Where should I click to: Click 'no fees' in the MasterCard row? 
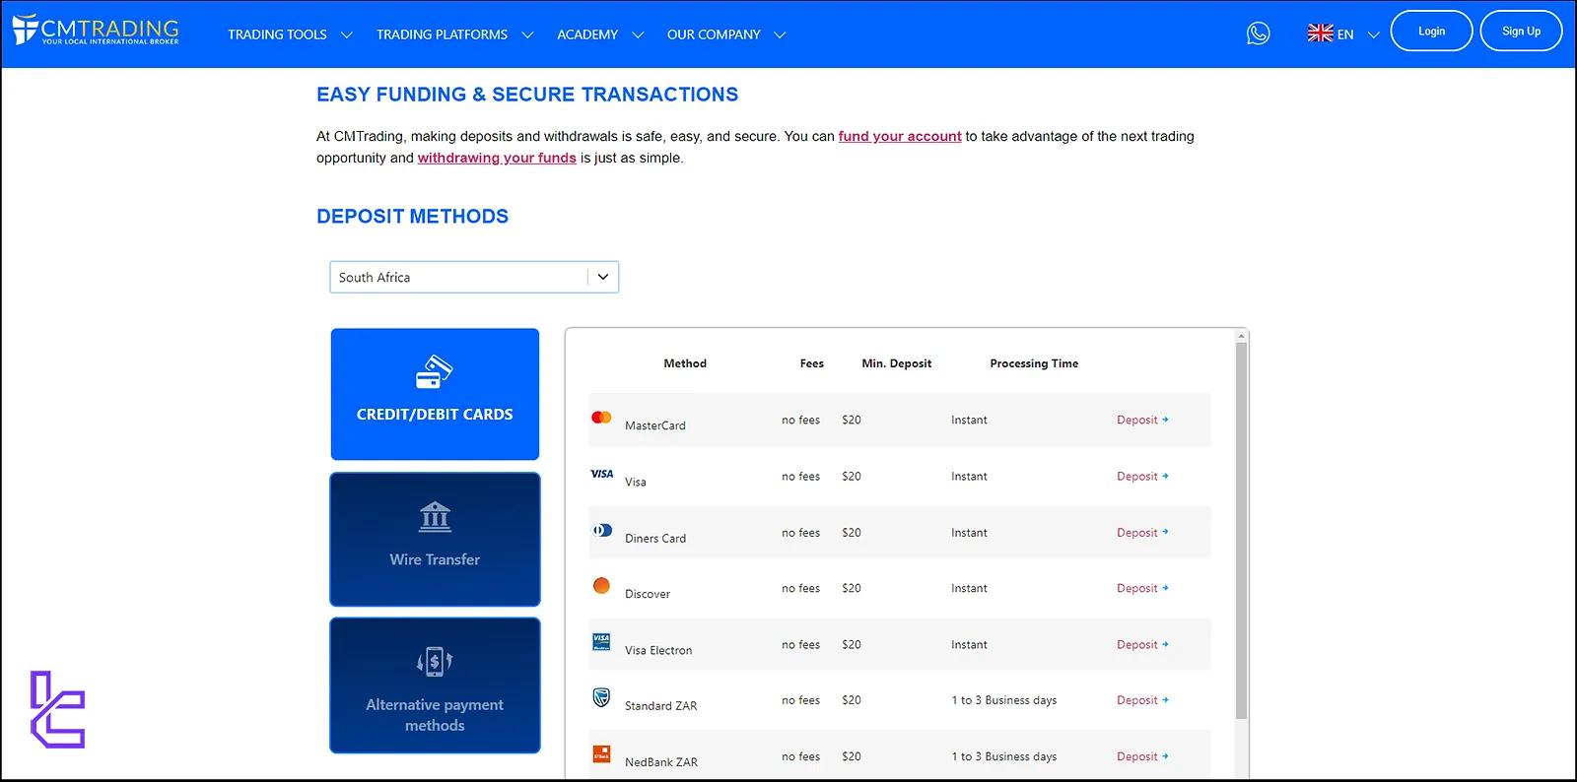click(x=800, y=420)
